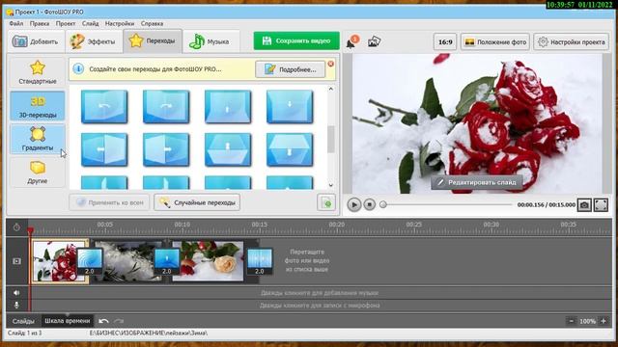Choose the fold-down arrow 3D transition in first row
This screenshot has width=618, height=347.
coord(290,107)
